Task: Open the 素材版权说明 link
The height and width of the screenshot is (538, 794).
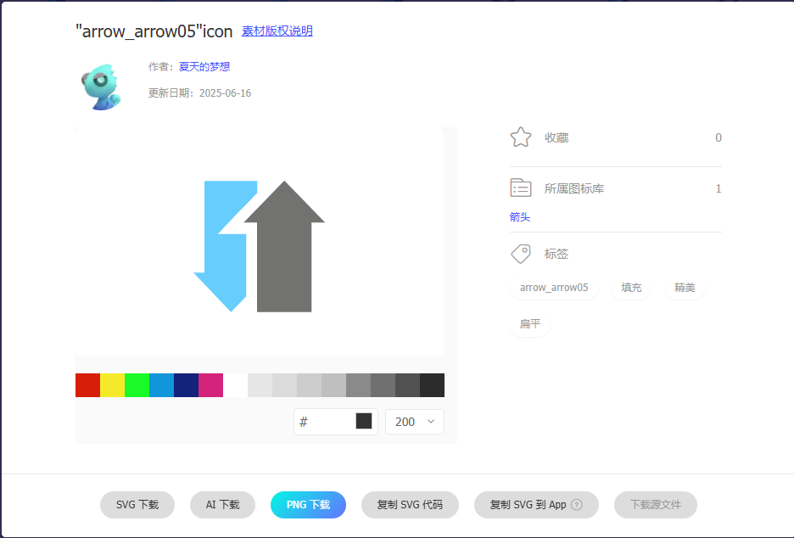Action: click(276, 31)
